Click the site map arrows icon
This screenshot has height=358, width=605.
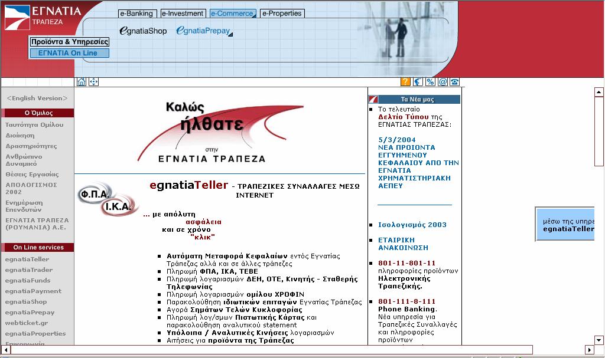[x=94, y=82]
